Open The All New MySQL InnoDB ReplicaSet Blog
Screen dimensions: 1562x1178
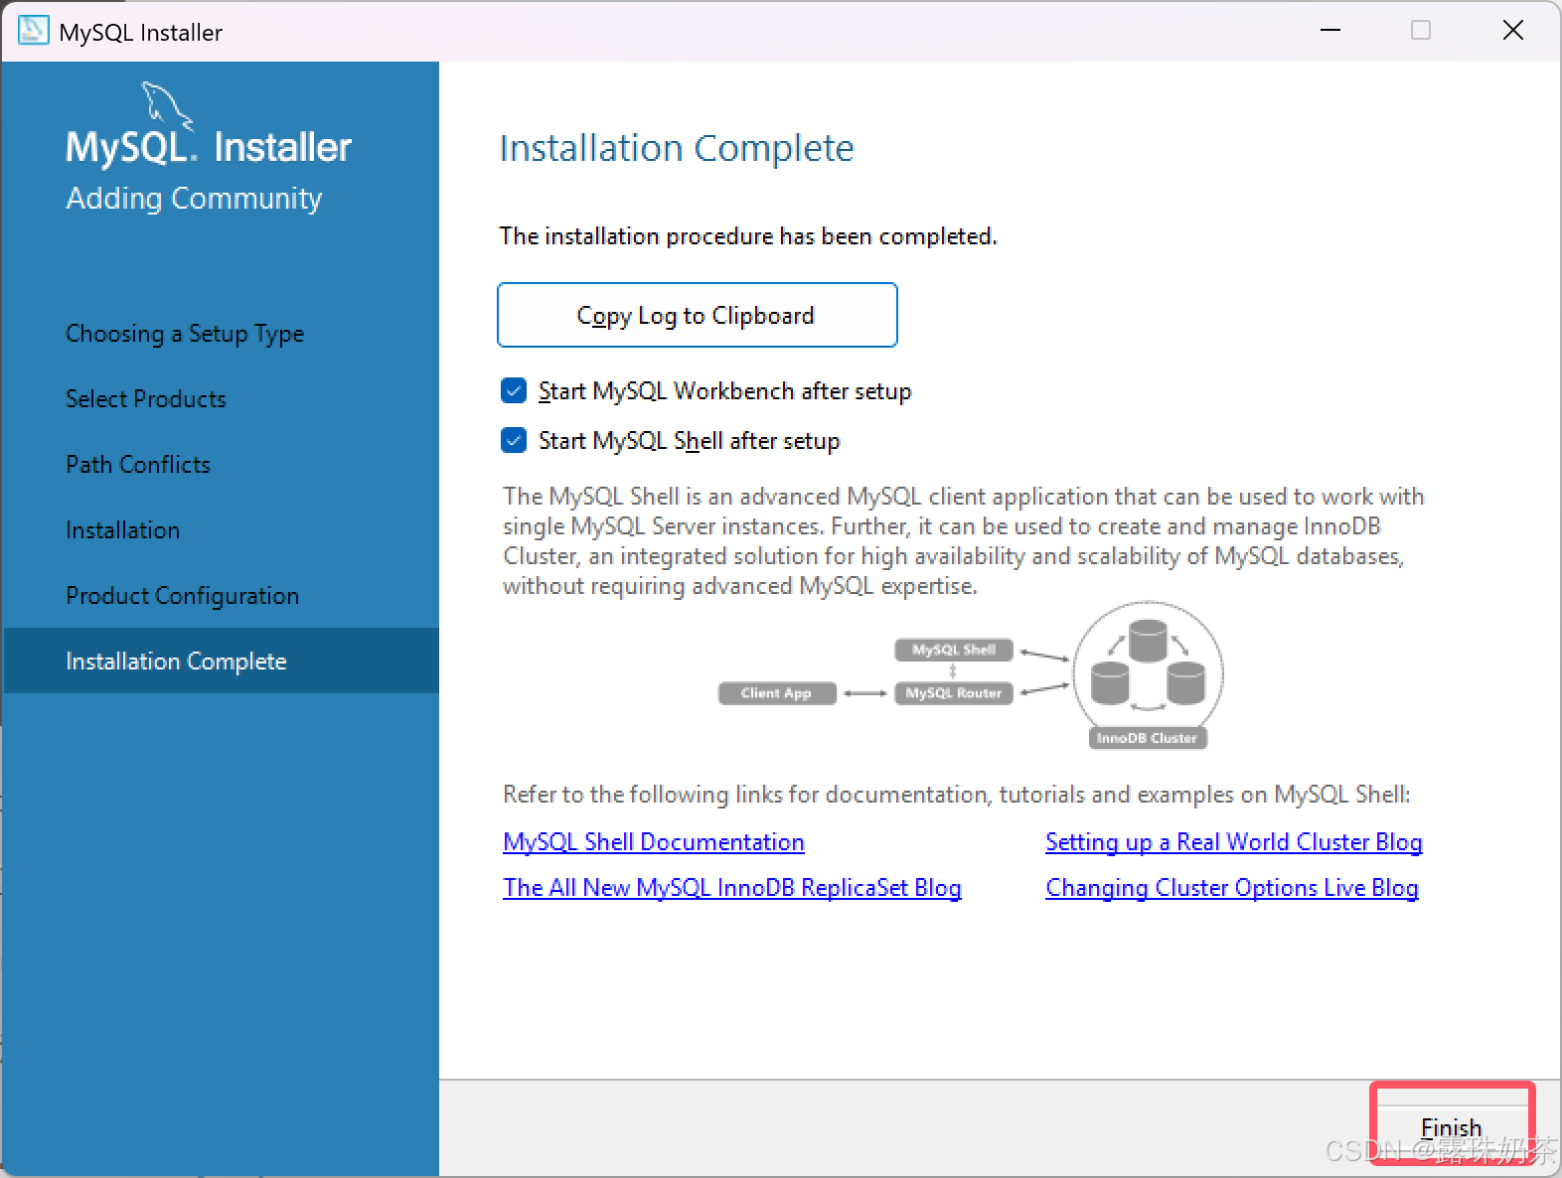click(732, 887)
